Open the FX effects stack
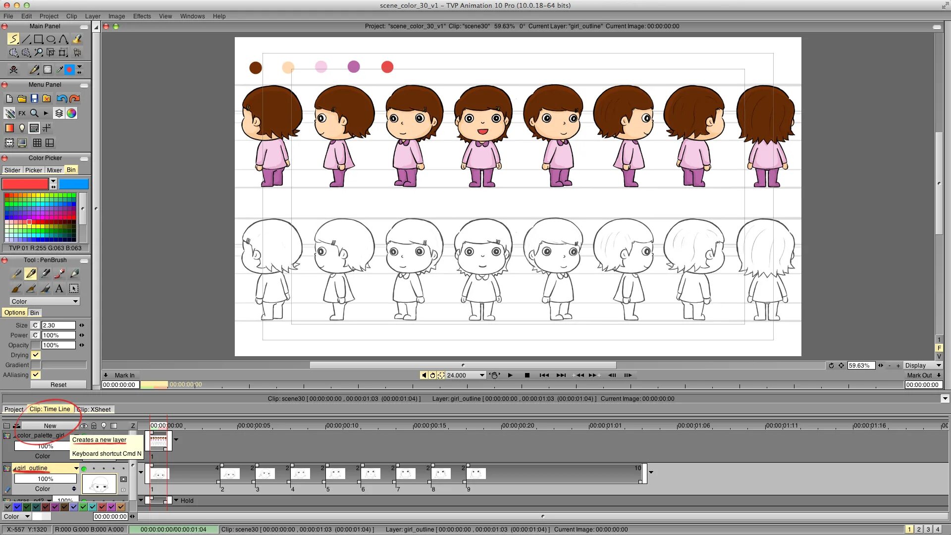Viewport: 951px width, 535px height. tap(22, 113)
